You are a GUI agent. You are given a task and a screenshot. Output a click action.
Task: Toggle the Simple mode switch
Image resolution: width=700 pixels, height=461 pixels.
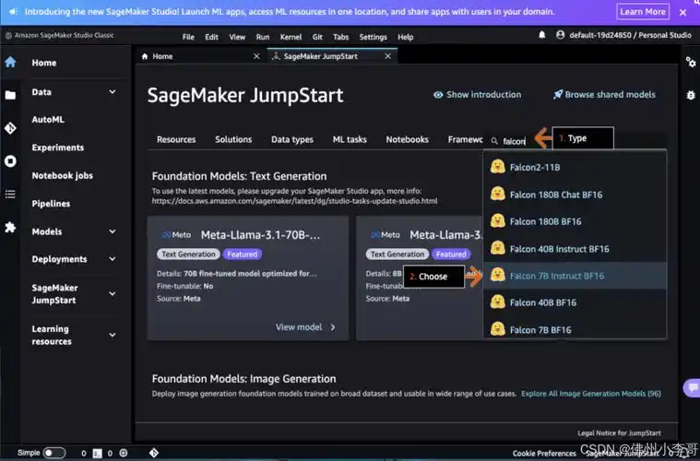coord(53,453)
